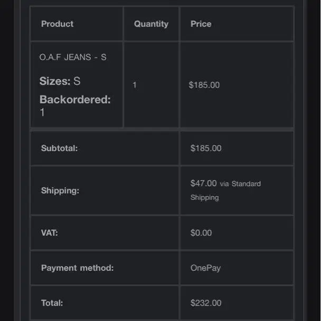Click the backordered count 1 under Backordered
The image size is (321, 321).
coord(42,112)
